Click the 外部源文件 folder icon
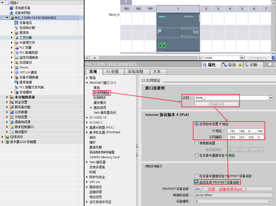This screenshot has height=206, width=276. point(16,43)
